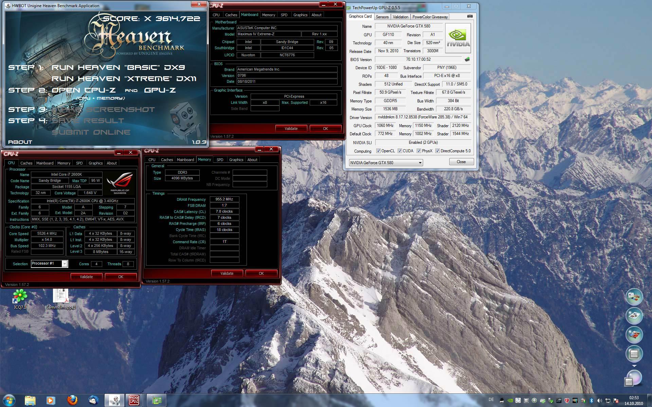Expand the gadget's small white arrow
Viewport: 652px width, 407px height.
click(634, 366)
